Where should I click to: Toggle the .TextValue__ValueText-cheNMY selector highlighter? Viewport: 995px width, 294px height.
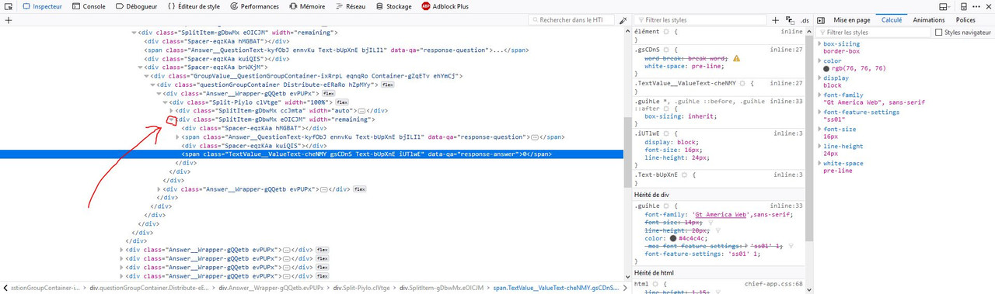(742, 82)
